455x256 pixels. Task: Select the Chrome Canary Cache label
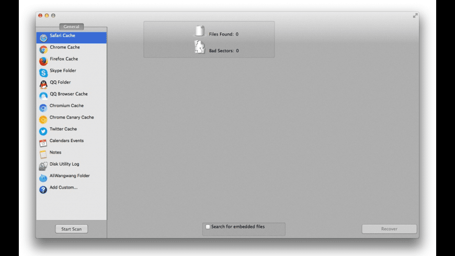tap(72, 117)
